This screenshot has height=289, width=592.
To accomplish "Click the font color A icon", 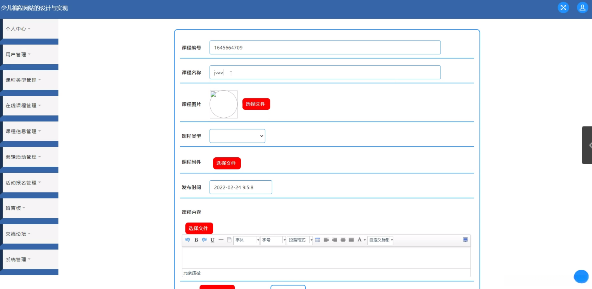I will [359, 240].
